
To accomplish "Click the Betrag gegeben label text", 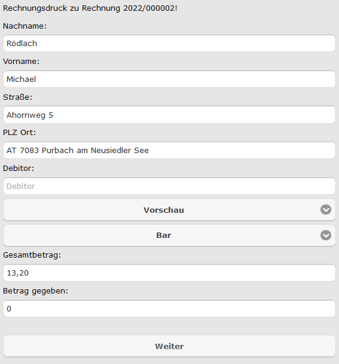I will (x=36, y=291).
